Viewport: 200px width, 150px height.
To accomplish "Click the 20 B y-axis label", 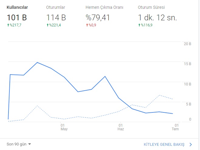I will (187, 44).
